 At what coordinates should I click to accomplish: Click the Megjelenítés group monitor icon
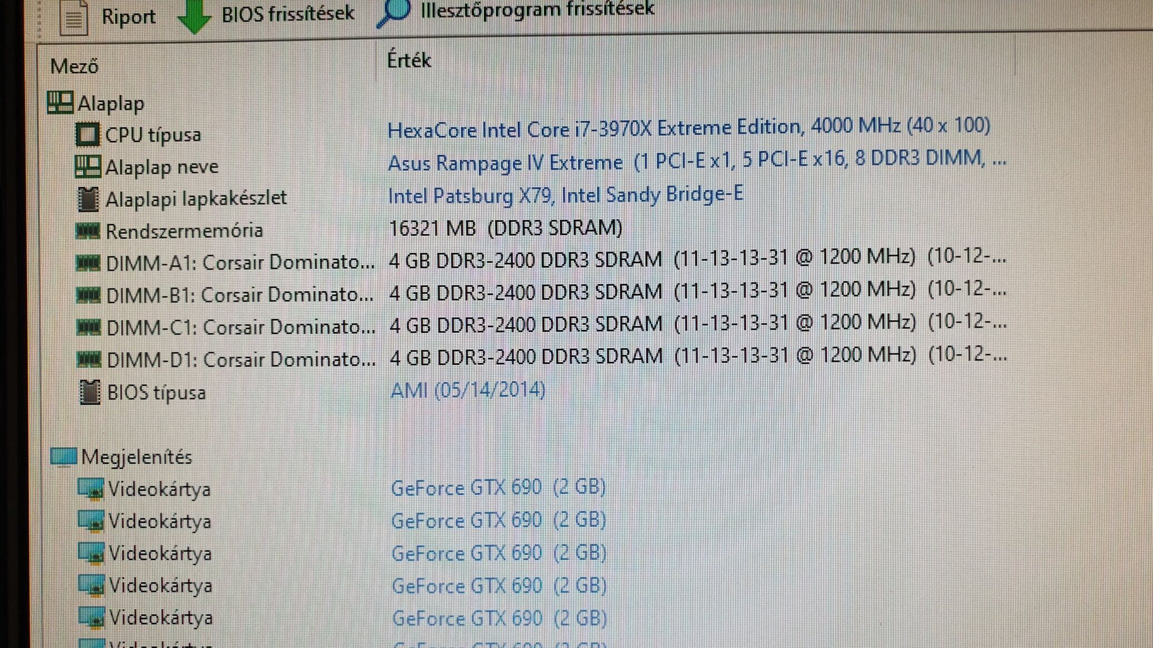(x=63, y=457)
